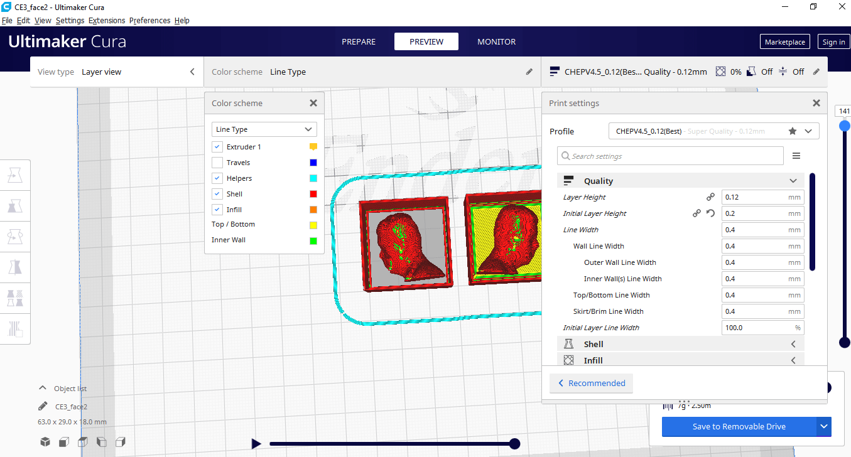The height and width of the screenshot is (457, 851).
Task: Click the support icon showing Off
Action: pos(751,72)
